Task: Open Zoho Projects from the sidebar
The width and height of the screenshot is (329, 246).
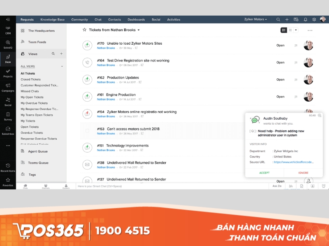Action: [x=7, y=74]
